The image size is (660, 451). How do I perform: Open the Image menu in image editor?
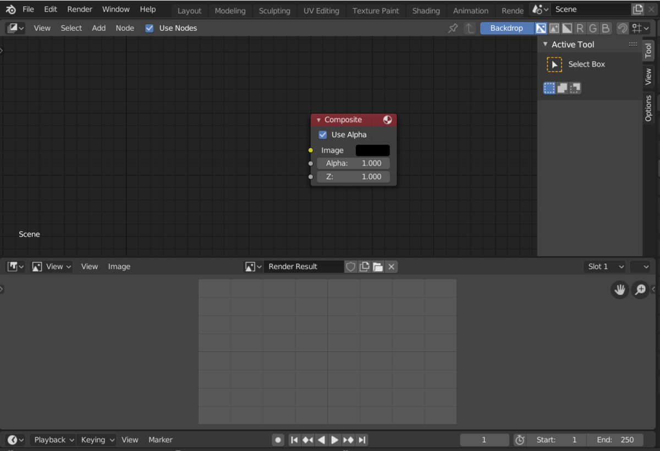pos(119,267)
